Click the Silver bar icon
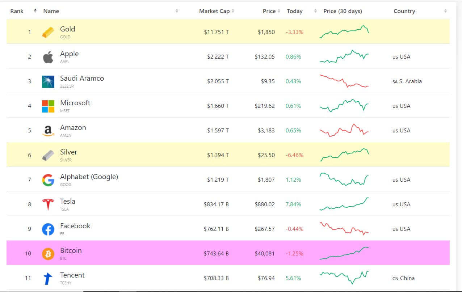This screenshot has height=292, width=462. click(x=48, y=156)
